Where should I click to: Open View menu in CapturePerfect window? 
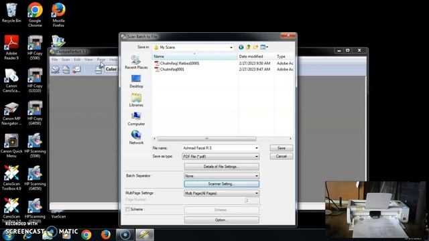pyautogui.click(x=88, y=60)
